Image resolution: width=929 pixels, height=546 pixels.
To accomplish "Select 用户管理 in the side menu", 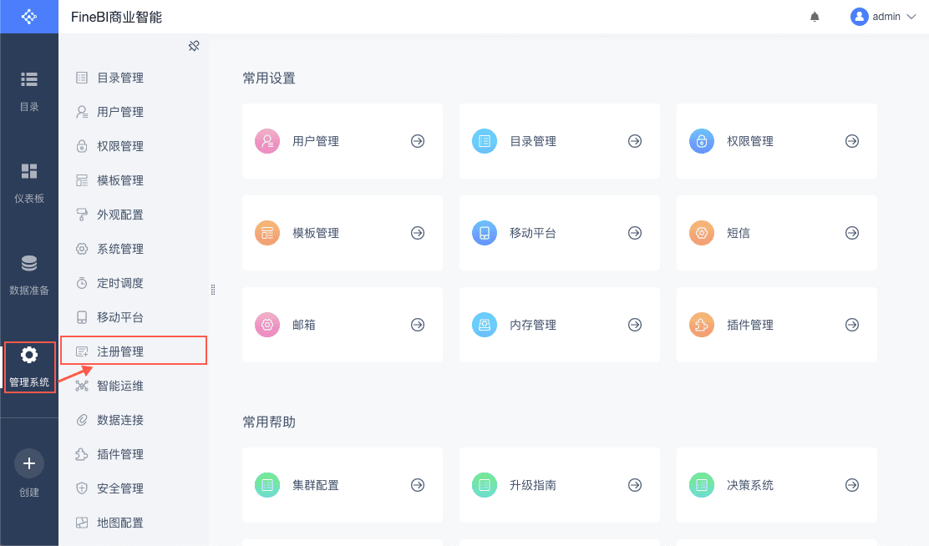I will (x=120, y=112).
